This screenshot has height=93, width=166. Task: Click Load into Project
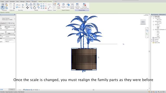pyautogui.click(x=77, y=6)
